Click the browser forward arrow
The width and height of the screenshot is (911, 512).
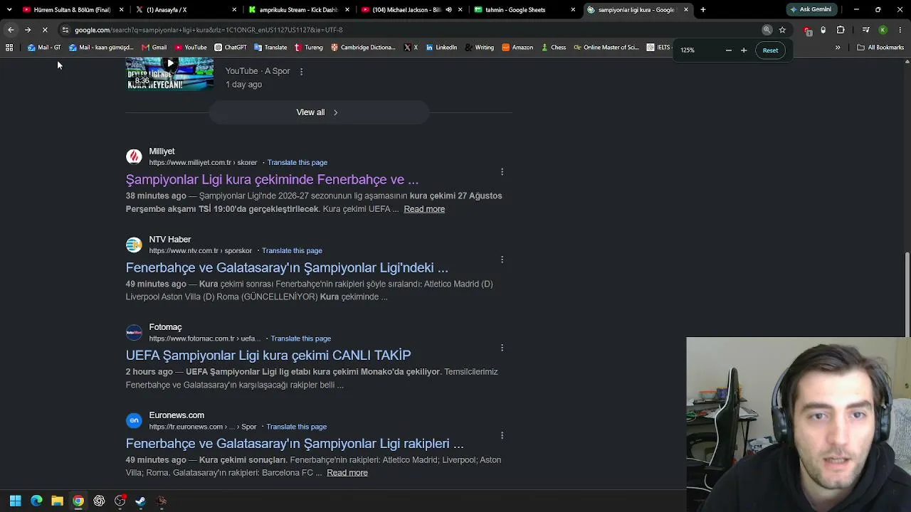(x=27, y=30)
